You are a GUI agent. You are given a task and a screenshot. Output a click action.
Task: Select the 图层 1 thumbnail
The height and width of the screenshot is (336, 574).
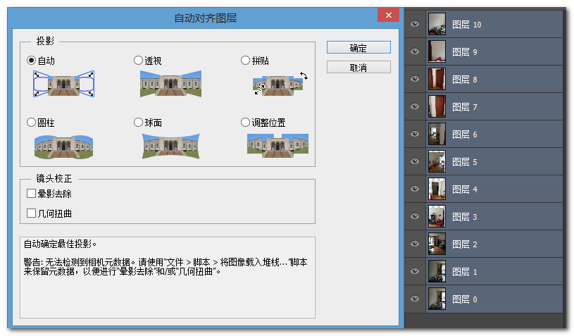(x=437, y=271)
